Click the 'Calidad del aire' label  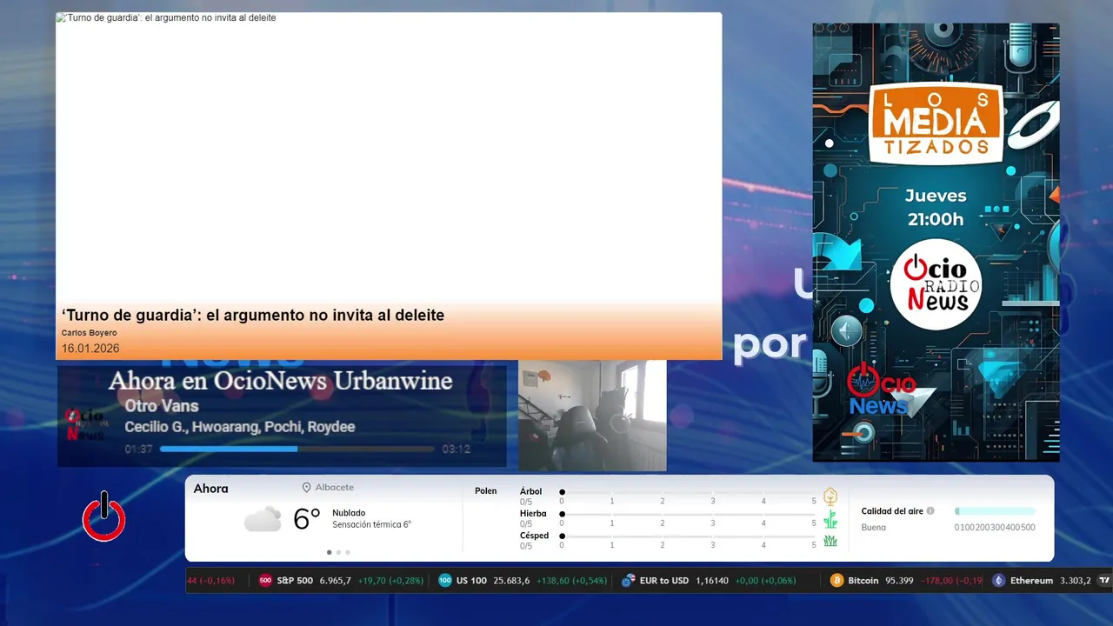[892, 511]
